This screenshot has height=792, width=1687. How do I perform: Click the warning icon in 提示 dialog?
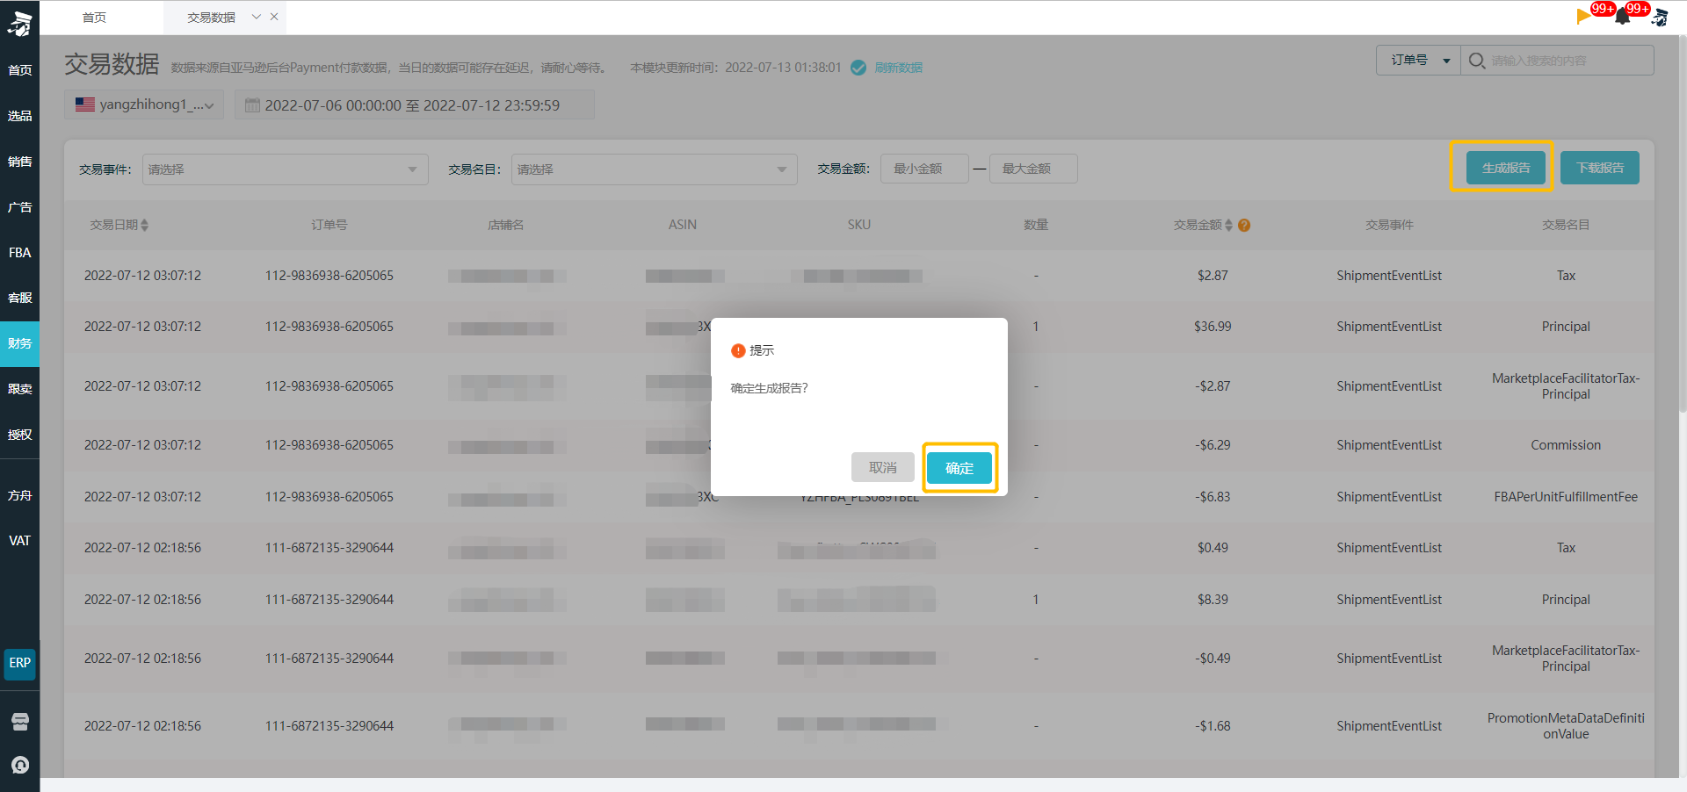point(738,350)
